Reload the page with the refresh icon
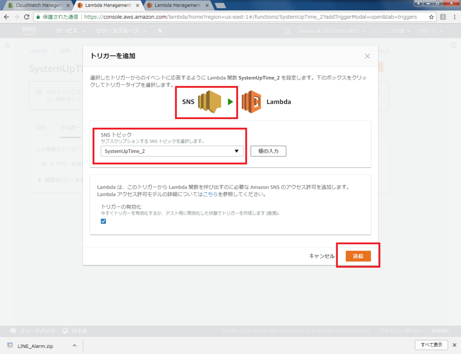The width and height of the screenshot is (461, 354). 27,17
